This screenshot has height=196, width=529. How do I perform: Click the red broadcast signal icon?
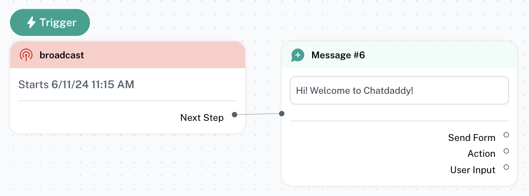pos(26,55)
